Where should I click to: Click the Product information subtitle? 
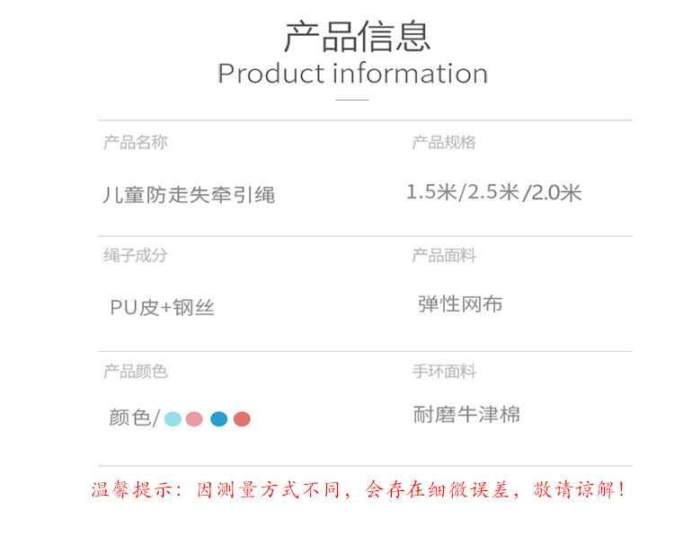352,74
